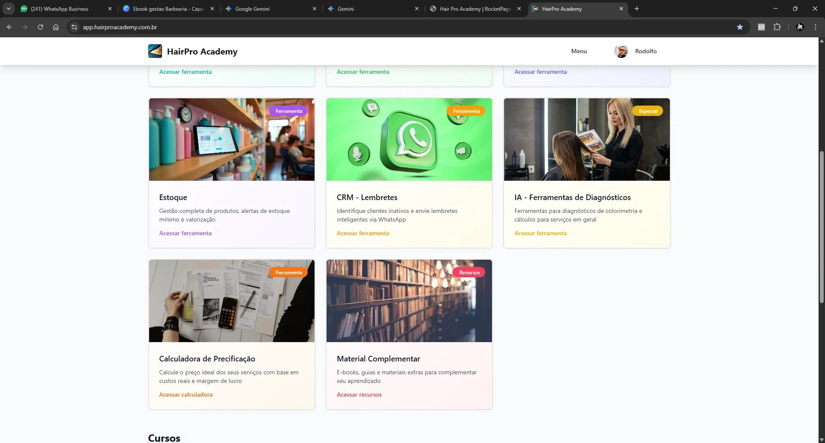This screenshot has width=825, height=443.
Task: Bookmark this page with the star icon
Action: point(739,27)
